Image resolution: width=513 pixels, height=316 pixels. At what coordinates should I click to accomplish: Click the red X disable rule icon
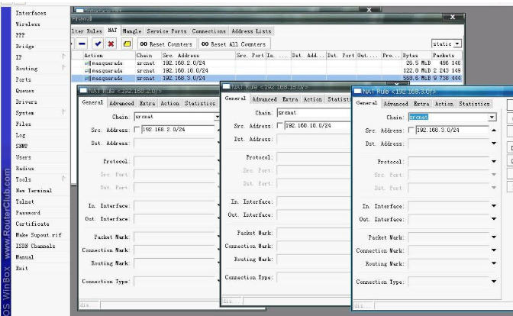pyautogui.click(x=111, y=44)
